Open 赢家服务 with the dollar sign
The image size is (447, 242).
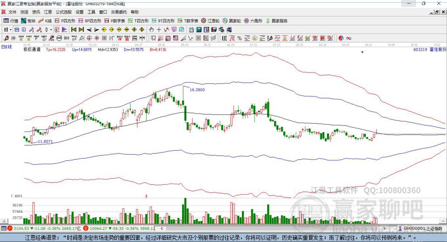point(276,21)
